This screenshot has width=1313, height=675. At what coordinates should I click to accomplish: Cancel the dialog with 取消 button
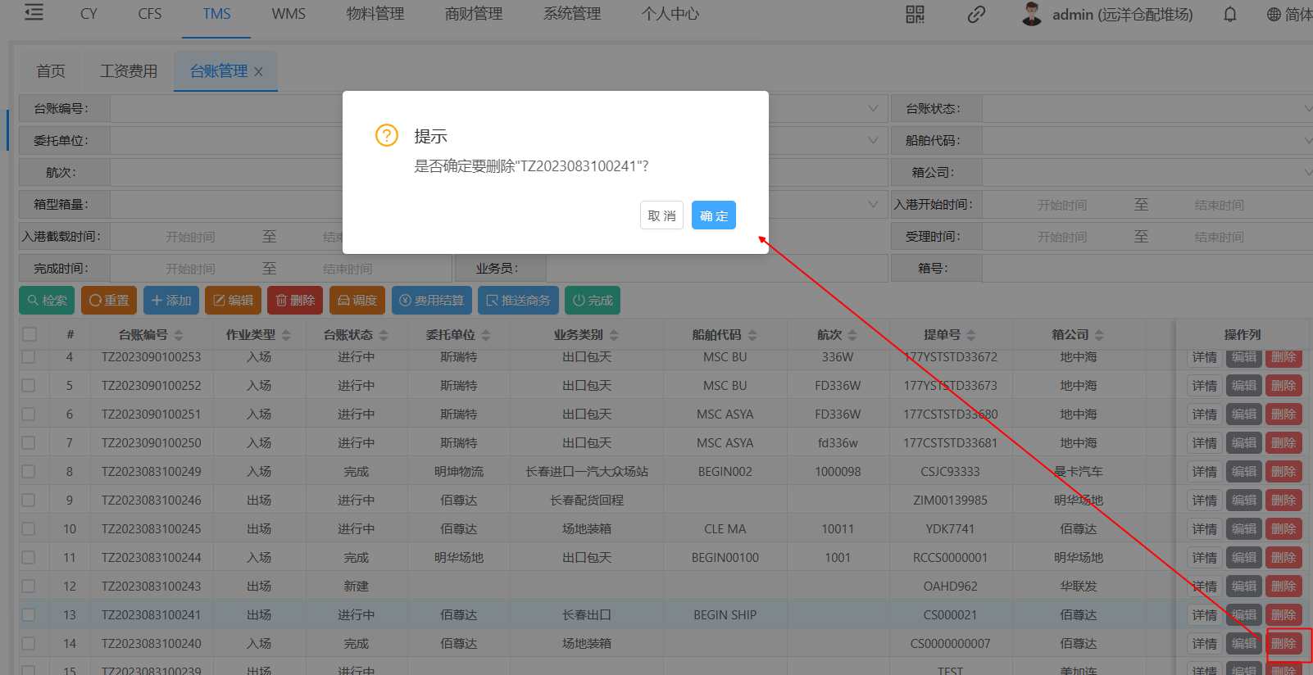coord(661,215)
